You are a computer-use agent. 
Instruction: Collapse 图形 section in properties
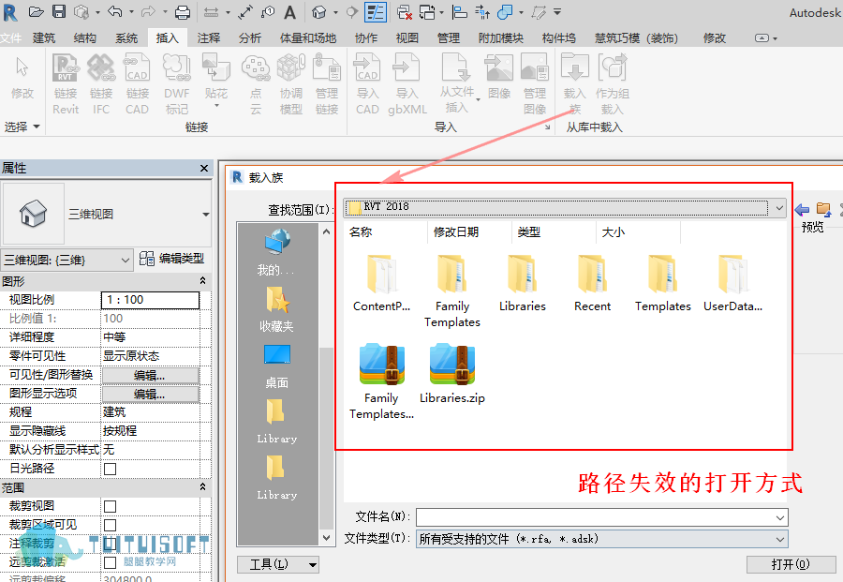coord(202,281)
